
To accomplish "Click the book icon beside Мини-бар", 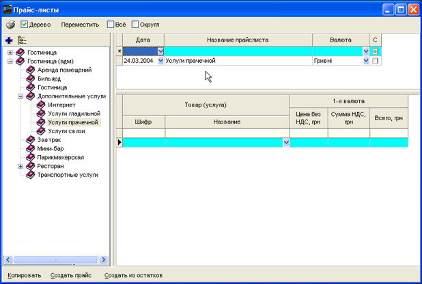I will point(30,148).
